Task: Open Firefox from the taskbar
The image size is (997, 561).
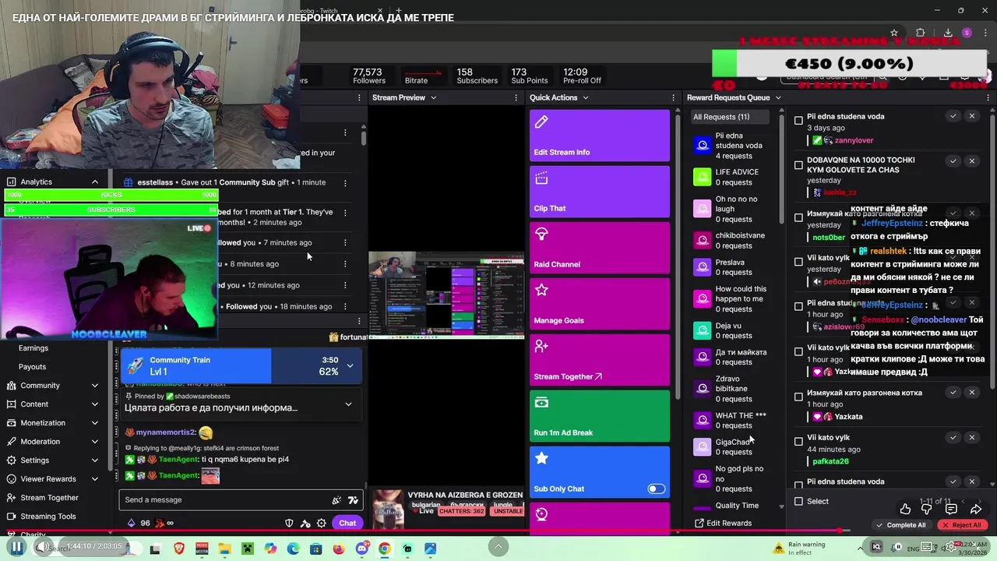Action: coord(339,549)
